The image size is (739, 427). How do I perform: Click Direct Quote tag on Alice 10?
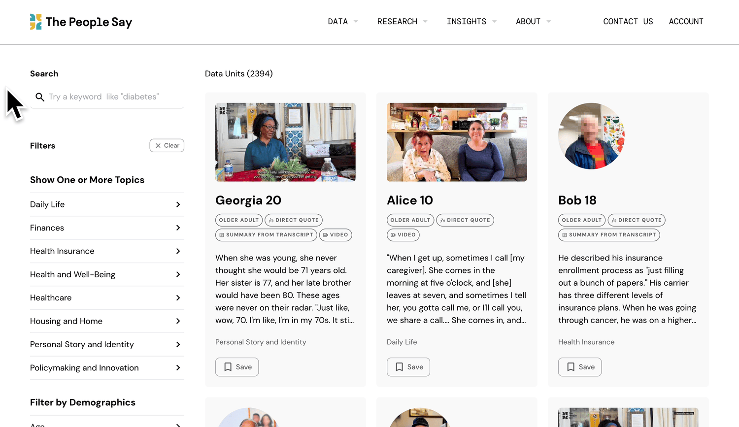[465, 220]
